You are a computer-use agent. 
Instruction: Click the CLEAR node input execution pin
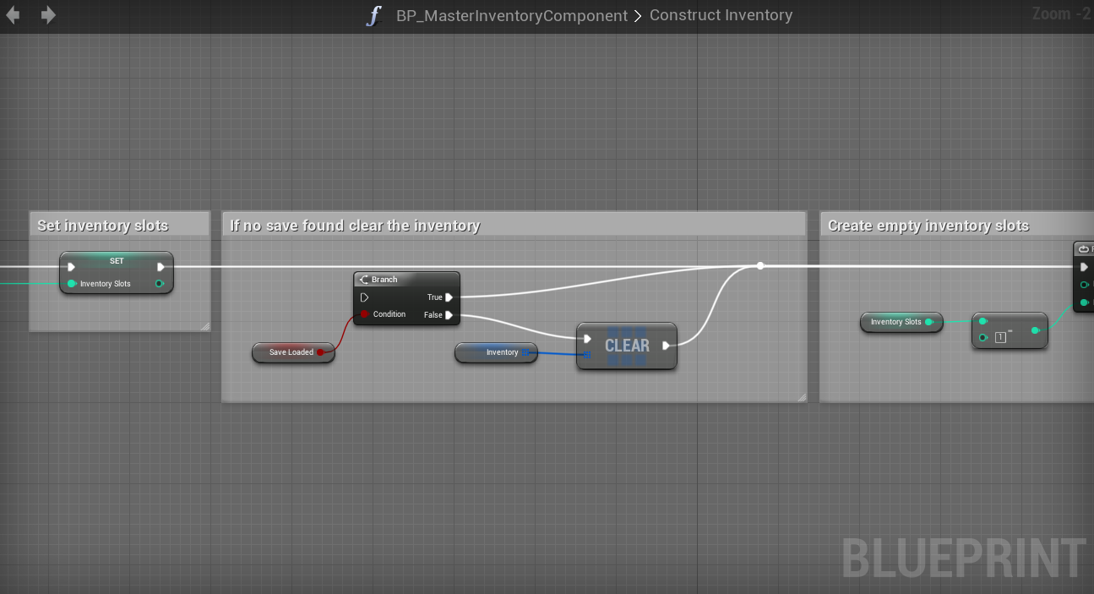(587, 340)
